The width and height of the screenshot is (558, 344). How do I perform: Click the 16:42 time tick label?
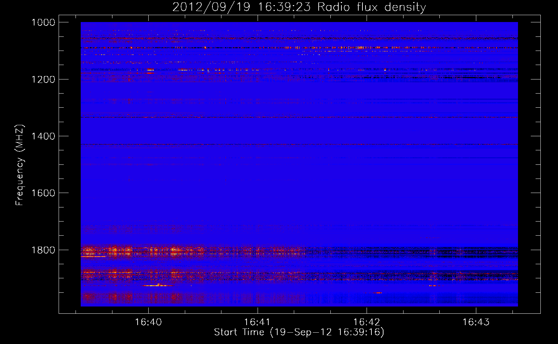pyautogui.click(x=367, y=322)
